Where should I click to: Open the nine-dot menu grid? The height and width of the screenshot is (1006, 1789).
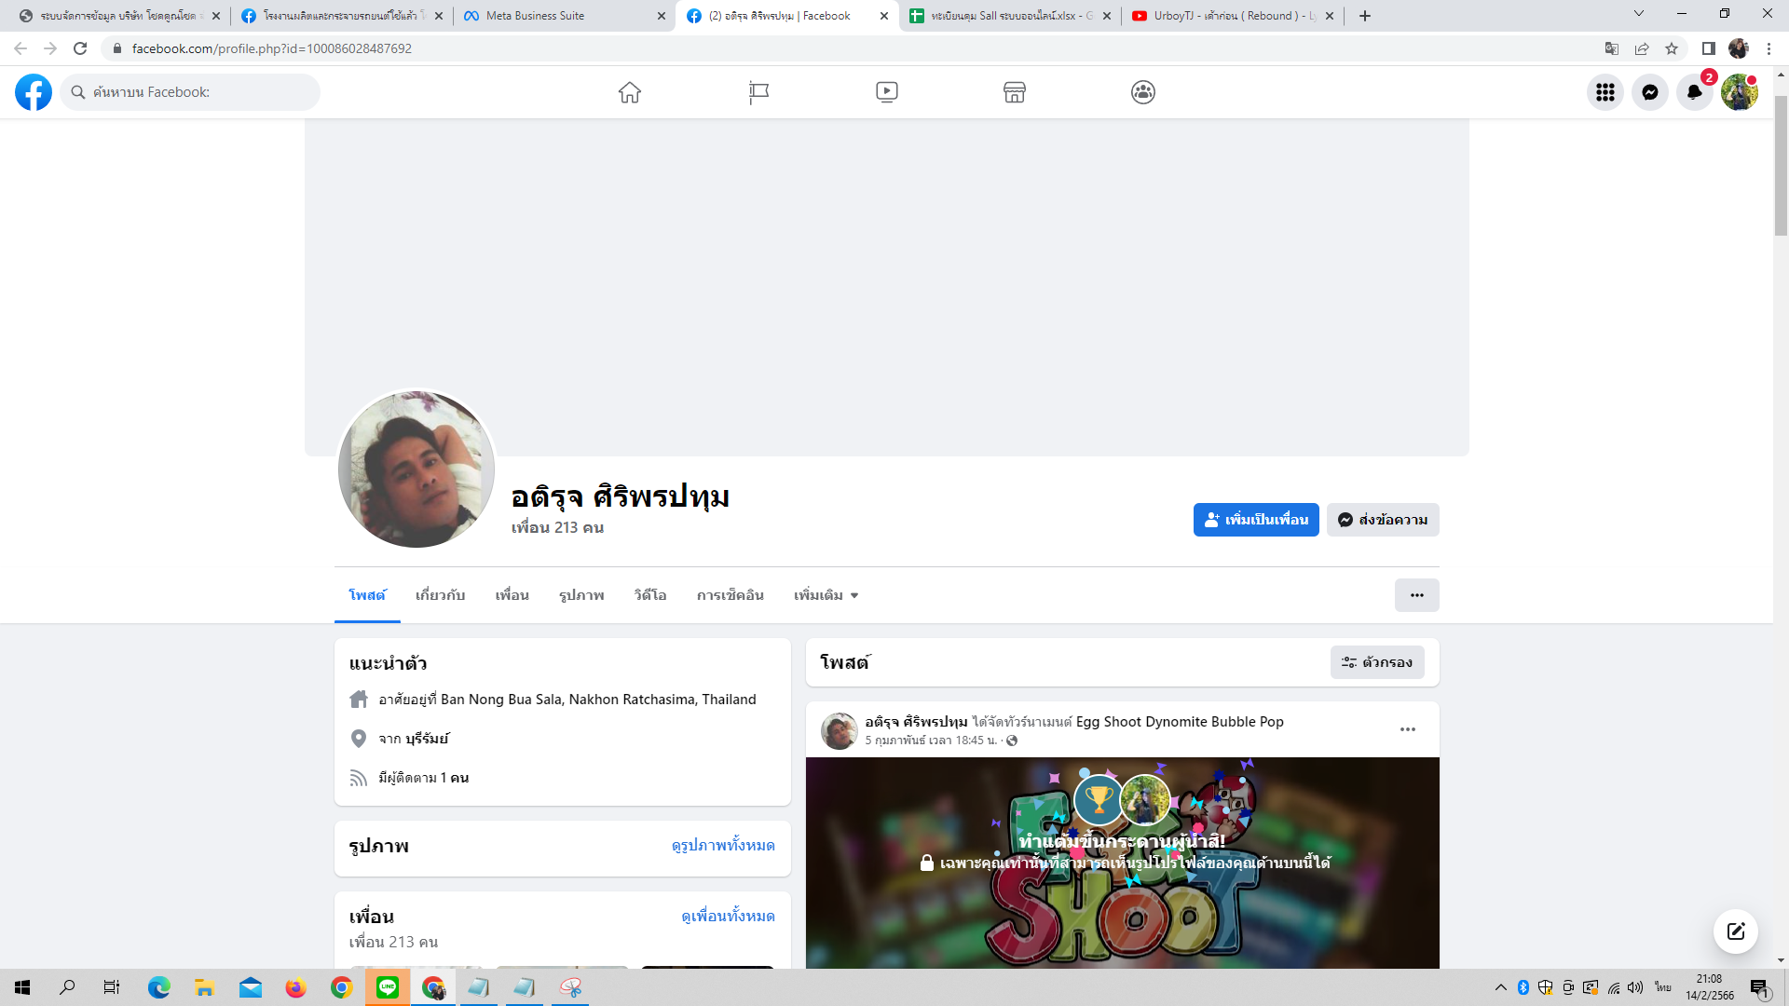[1605, 92]
